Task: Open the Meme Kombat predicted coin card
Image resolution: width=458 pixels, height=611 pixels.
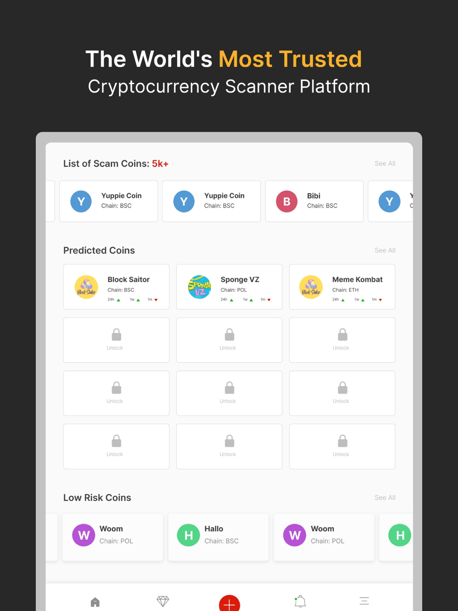Action: coord(342,287)
